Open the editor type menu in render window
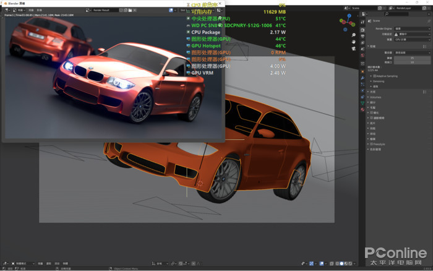 (x=7, y=11)
